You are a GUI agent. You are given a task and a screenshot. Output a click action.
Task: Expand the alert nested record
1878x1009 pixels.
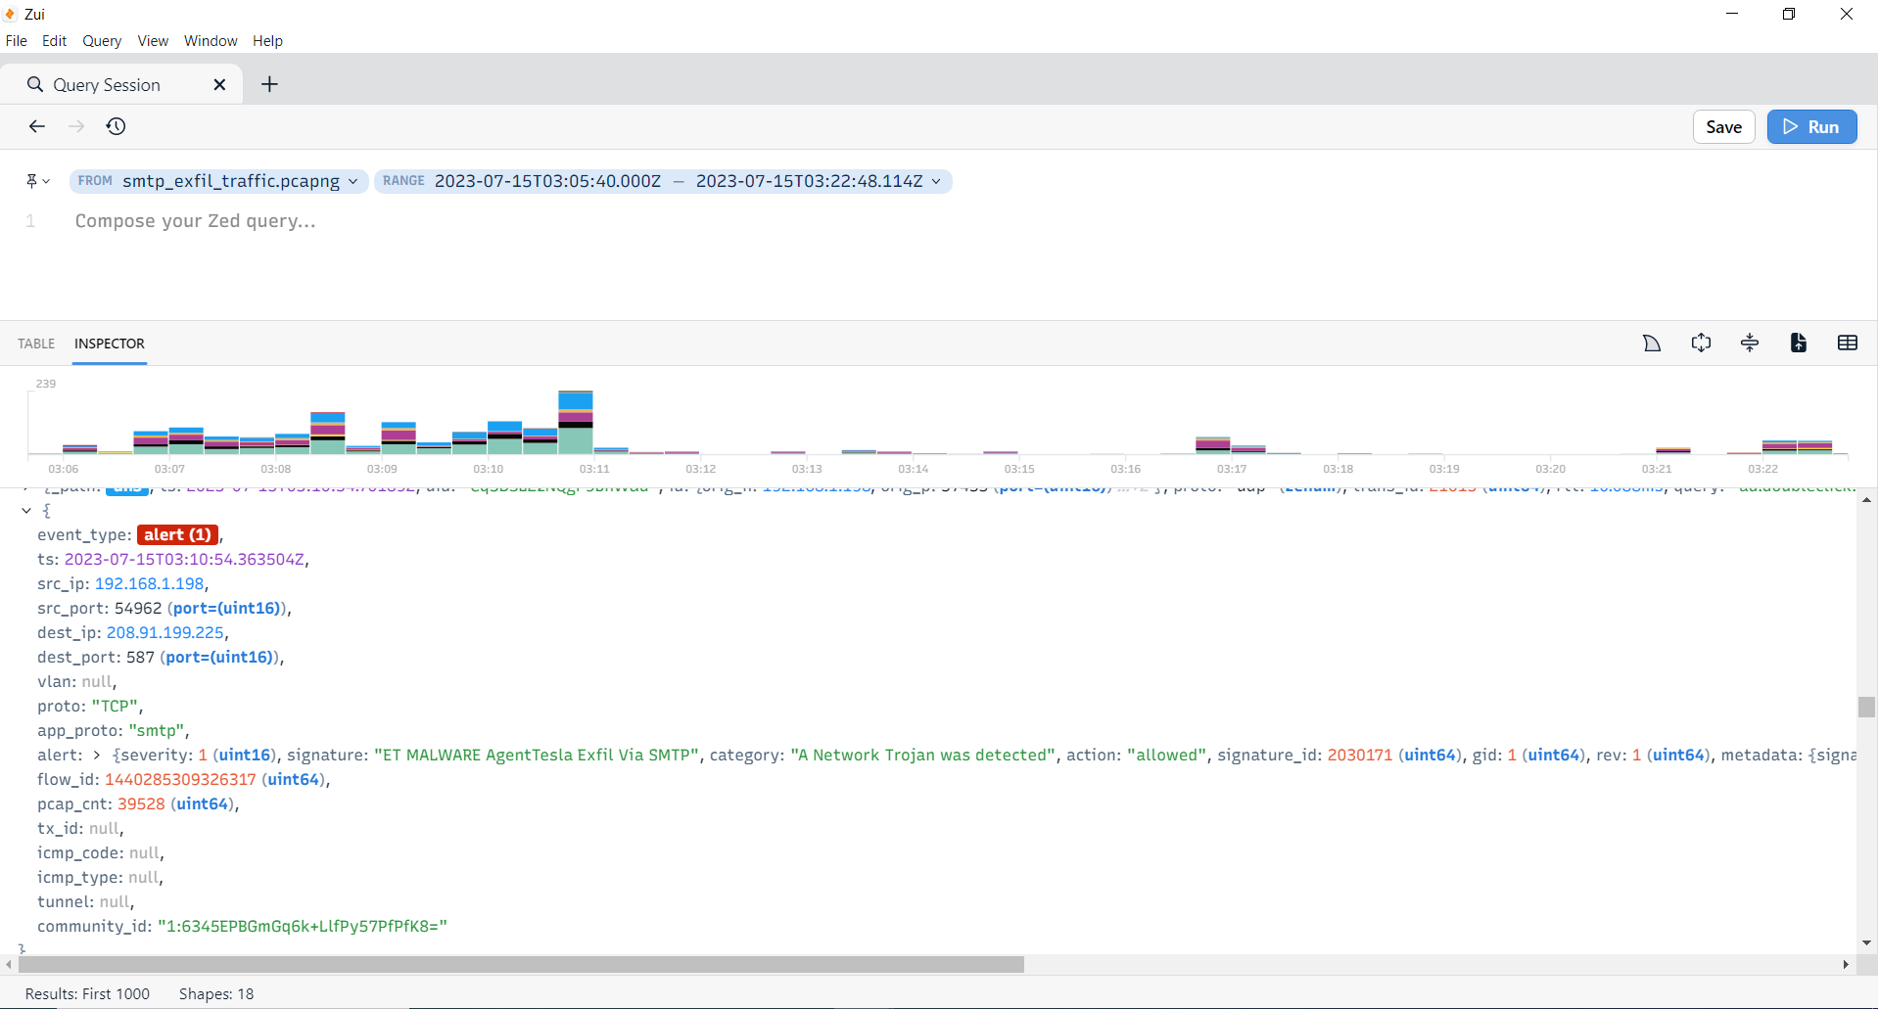point(97,756)
